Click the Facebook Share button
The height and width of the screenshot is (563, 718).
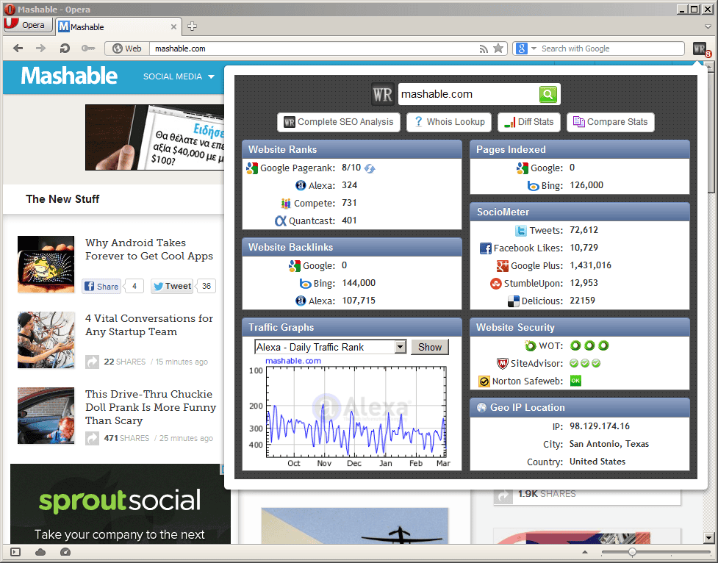(x=101, y=287)
